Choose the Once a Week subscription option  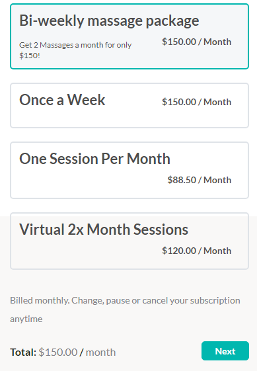point(129,105)
